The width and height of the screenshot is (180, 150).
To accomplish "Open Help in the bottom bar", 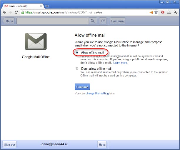I will point(102,144).
